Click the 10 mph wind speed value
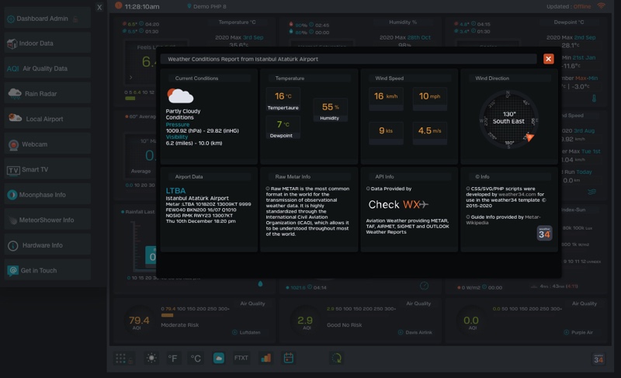The height and width of the screenshot is (378, 621). [430, 96]
